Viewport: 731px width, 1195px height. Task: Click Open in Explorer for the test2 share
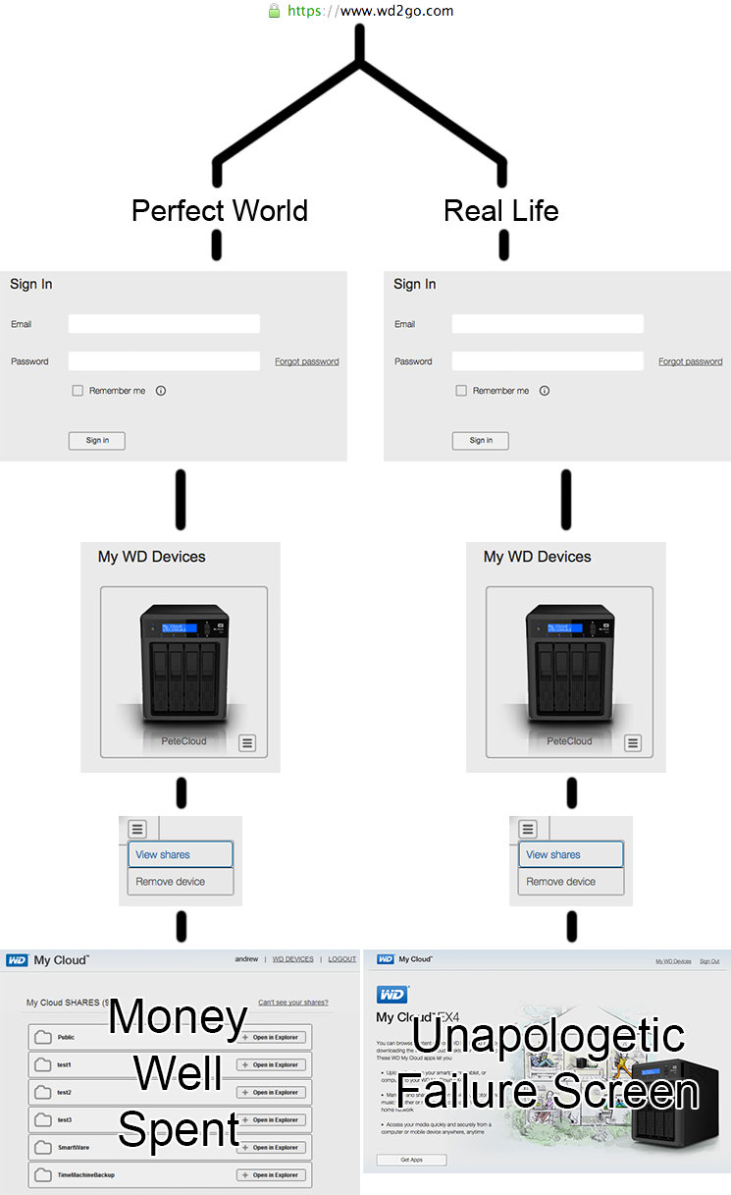coord(272,1092)
